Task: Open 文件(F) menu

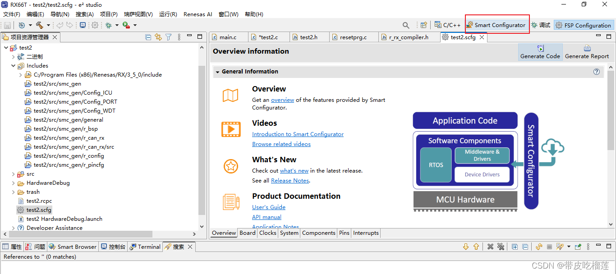Action: [12, 14]
